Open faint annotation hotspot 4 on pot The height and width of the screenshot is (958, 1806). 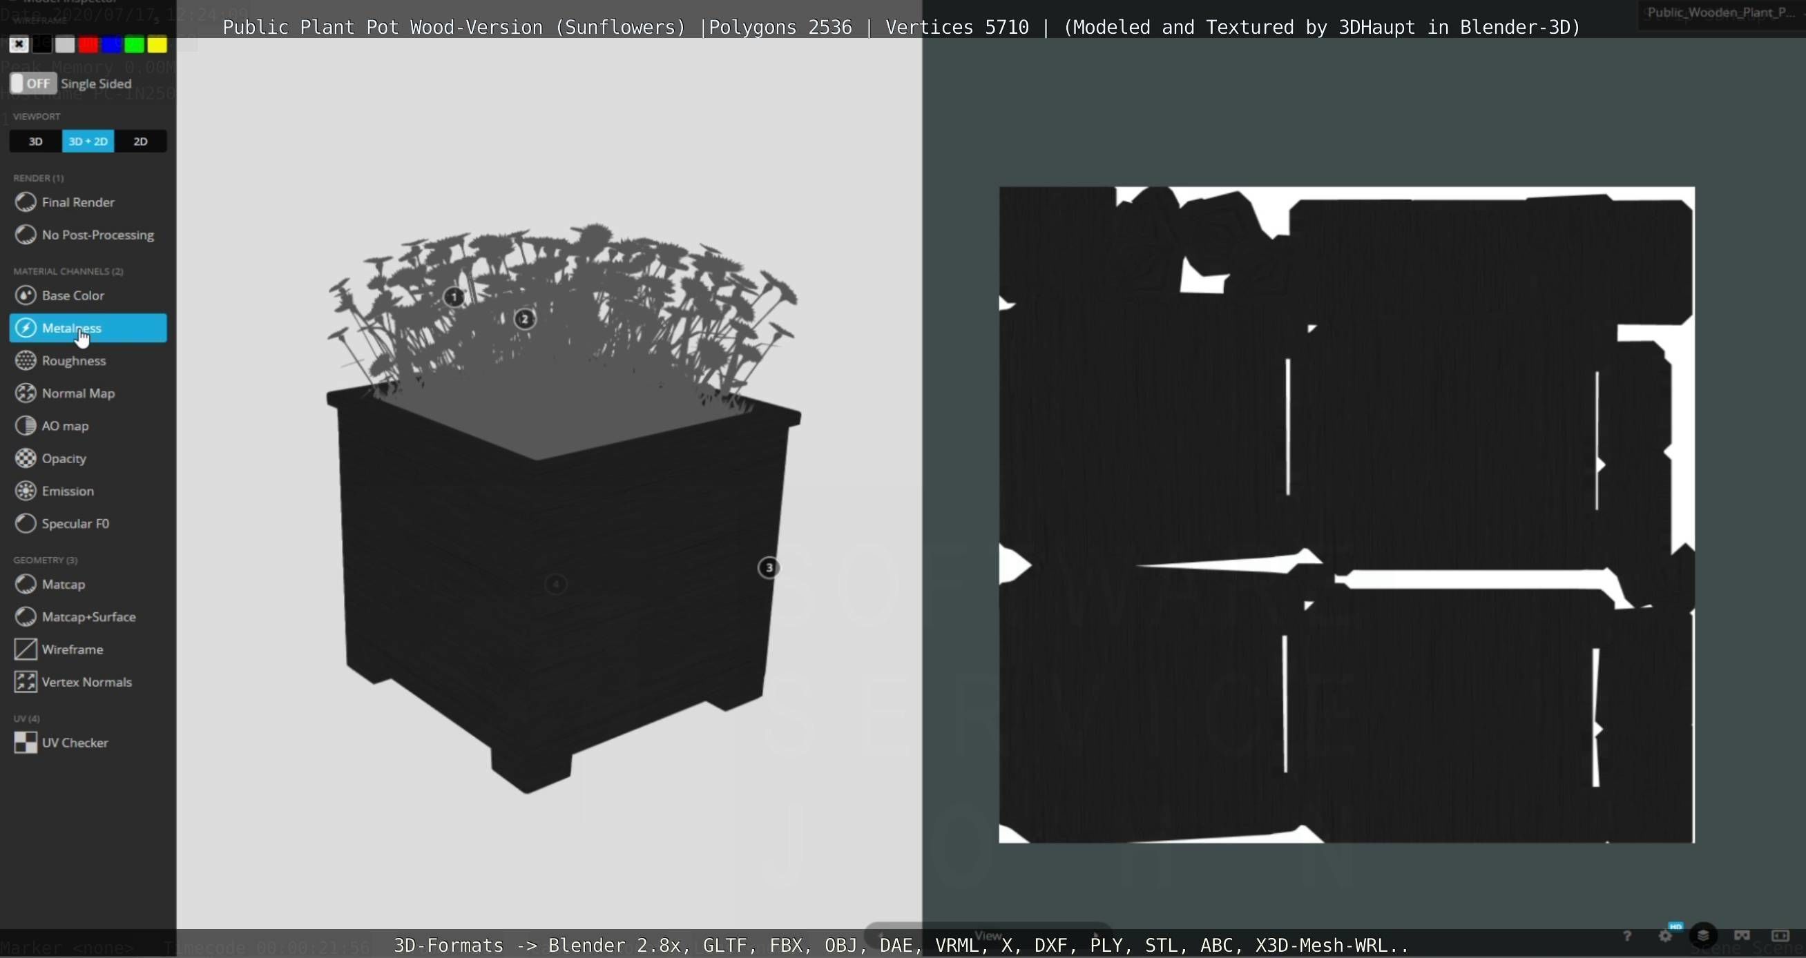(556, 584)
